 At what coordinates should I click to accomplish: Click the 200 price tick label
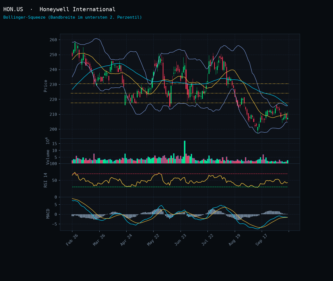pos(53,129)
